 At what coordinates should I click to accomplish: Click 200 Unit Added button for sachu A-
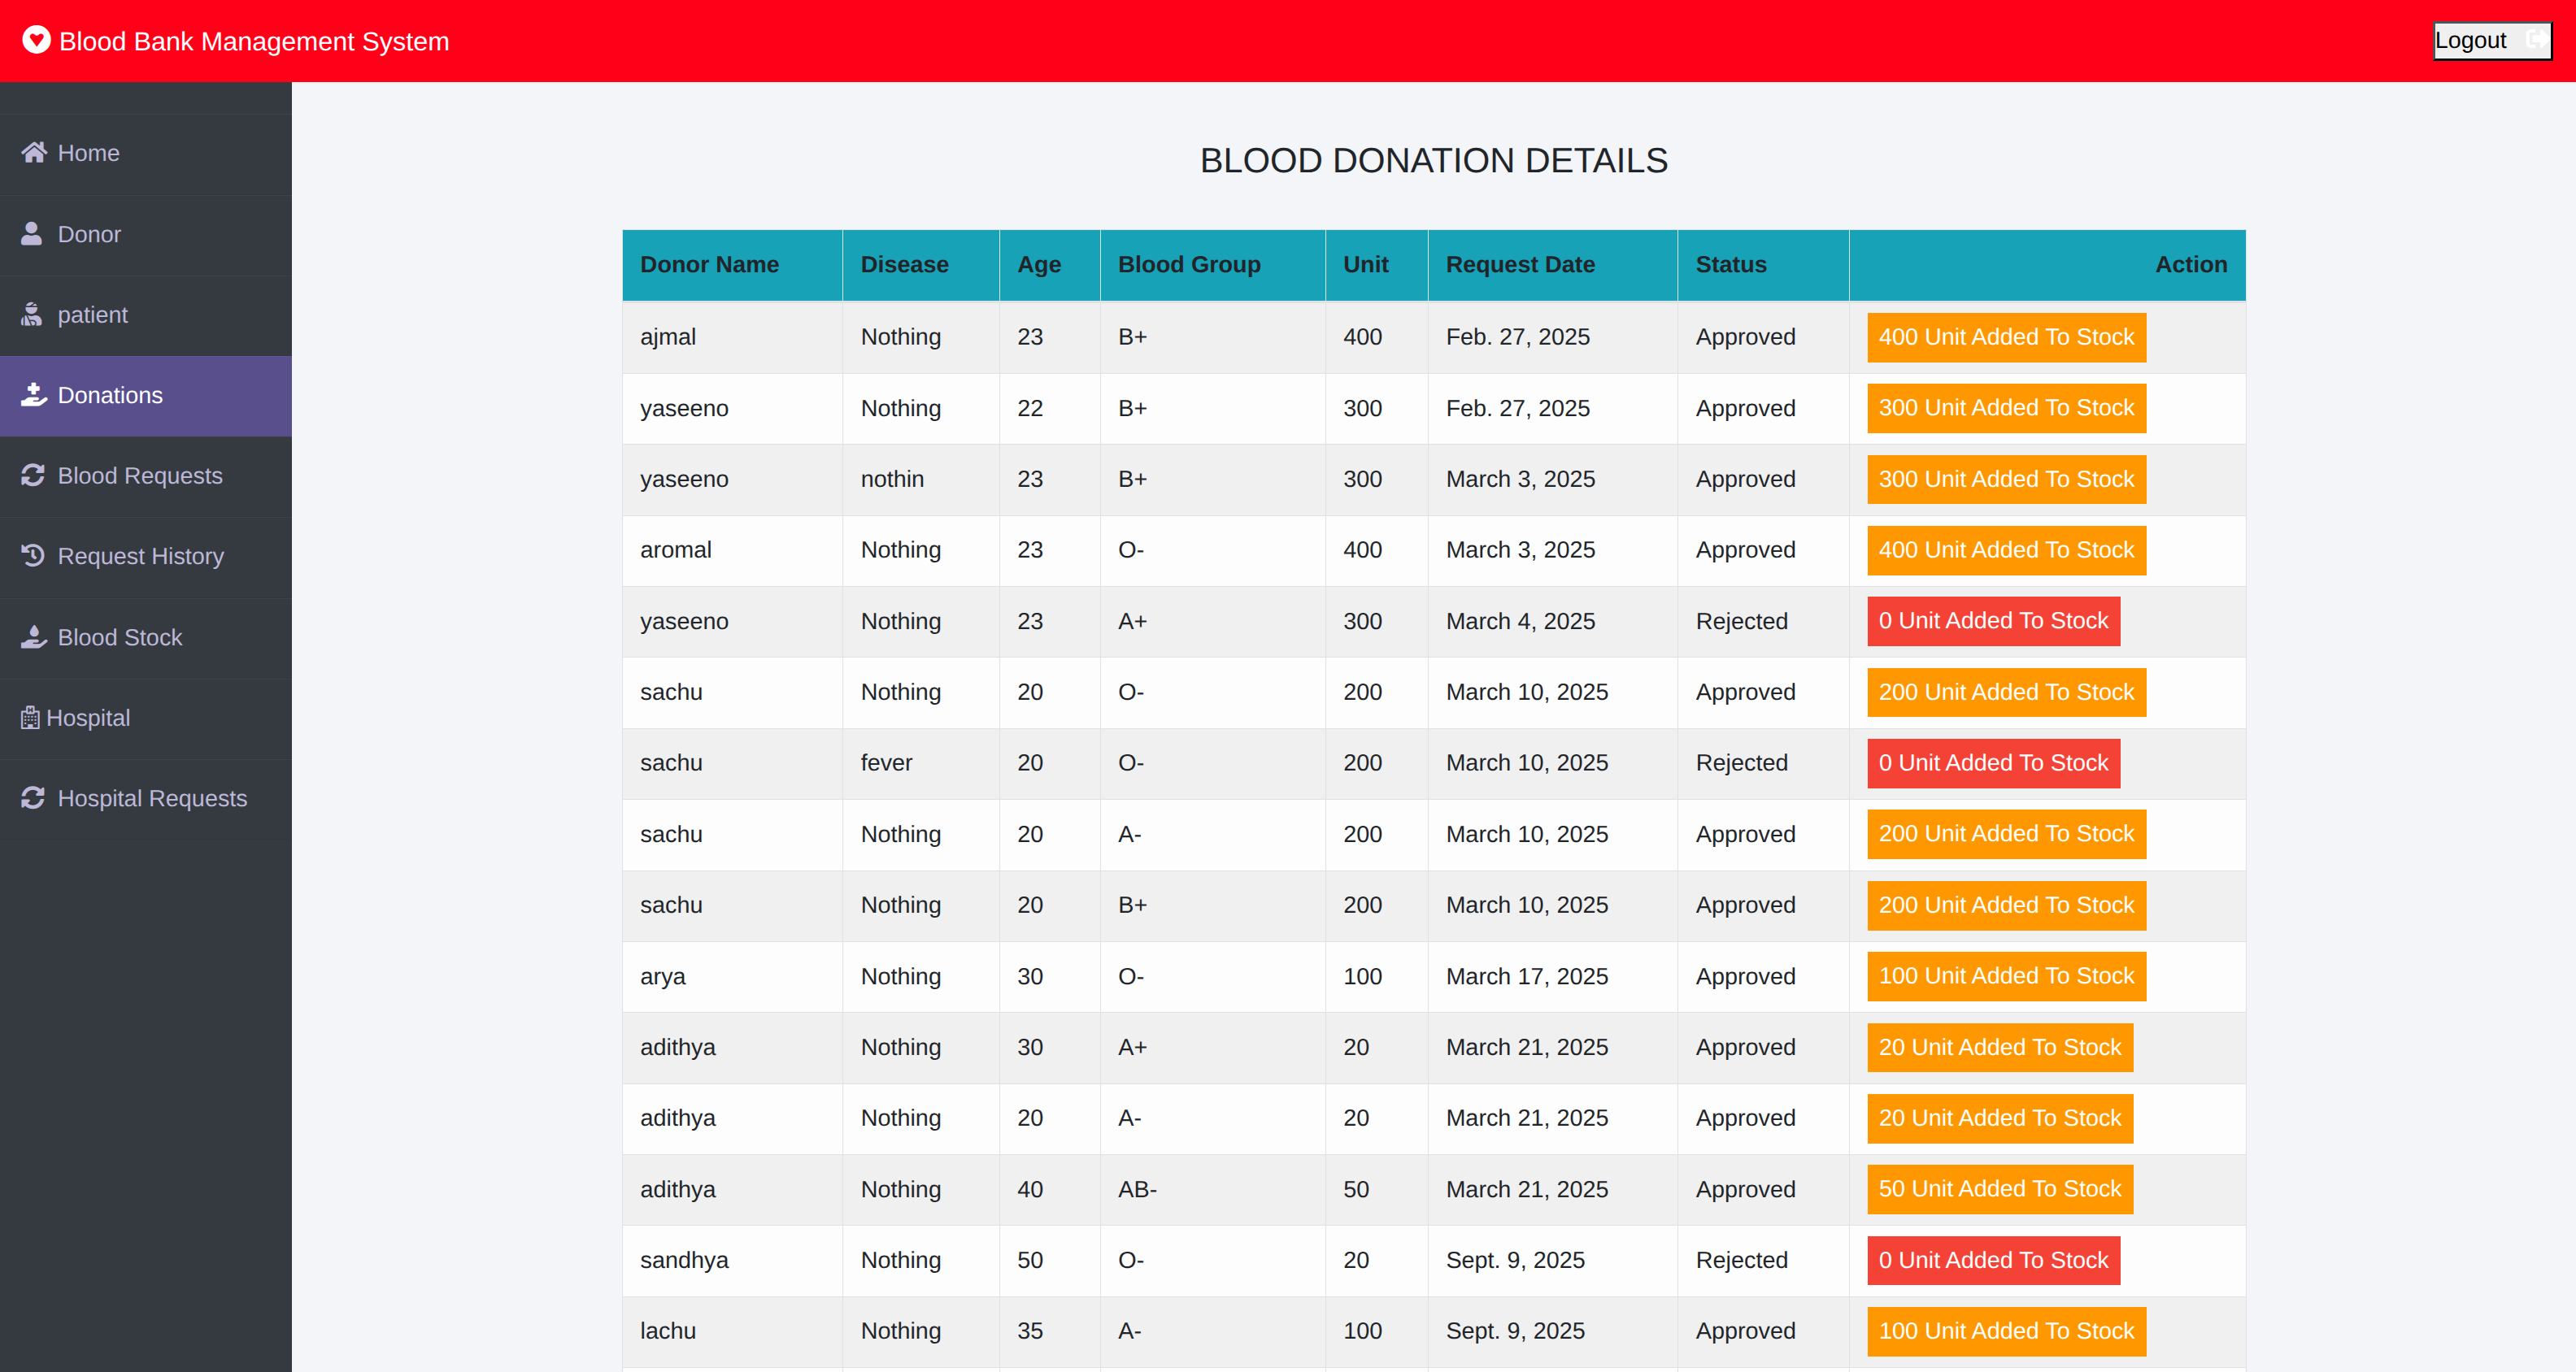coord(2006,833)
